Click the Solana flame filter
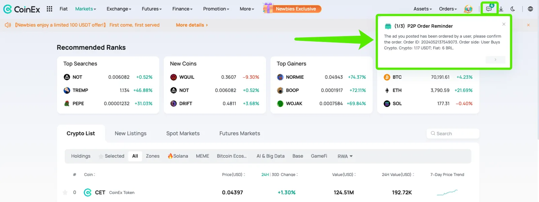Image resolution: width=539 pixels, height=202 pixels. click(178, 156)
